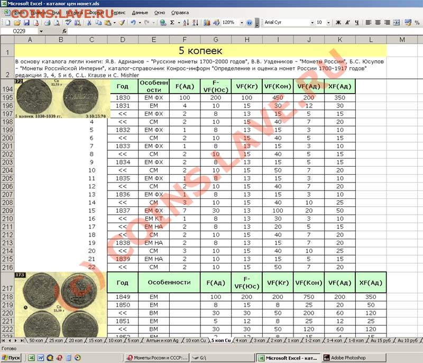Open the Справка menu
The width and height of the screenshot is (423, 363).
click(x=180, y=12)
